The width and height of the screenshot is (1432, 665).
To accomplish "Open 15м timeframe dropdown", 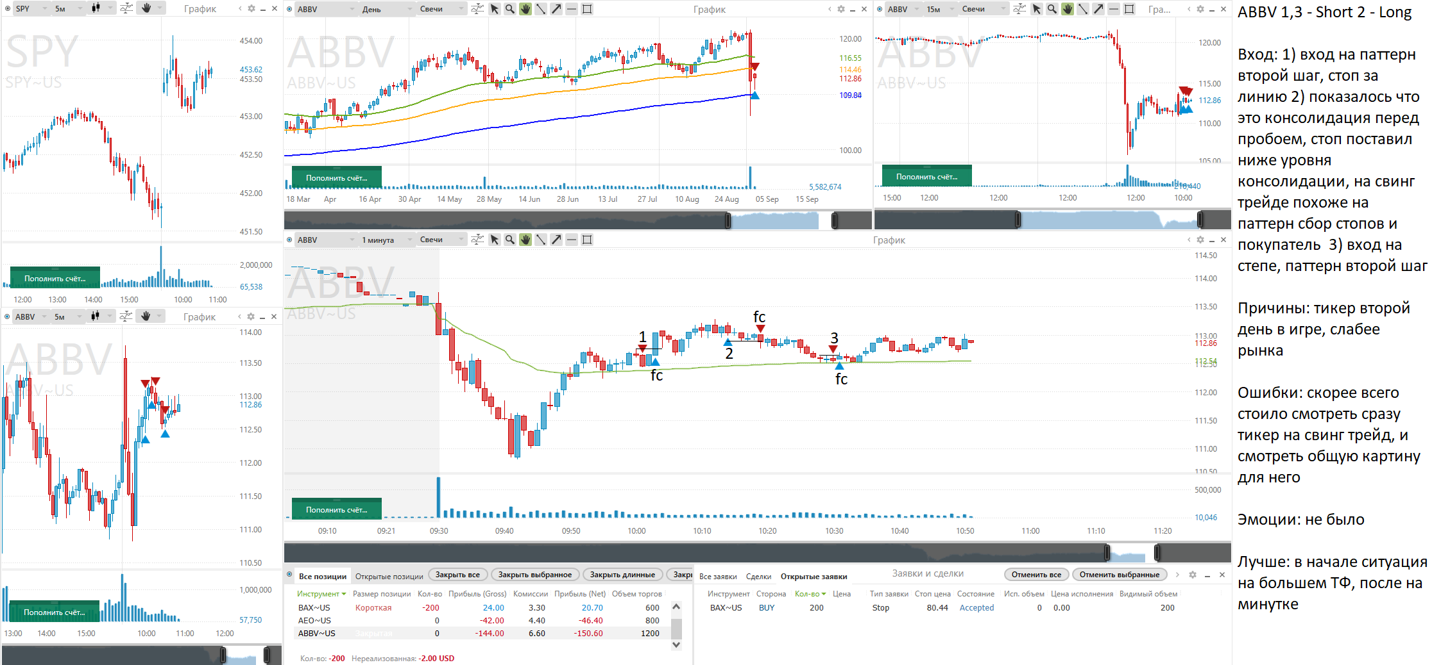I will [x=940, y=9].
